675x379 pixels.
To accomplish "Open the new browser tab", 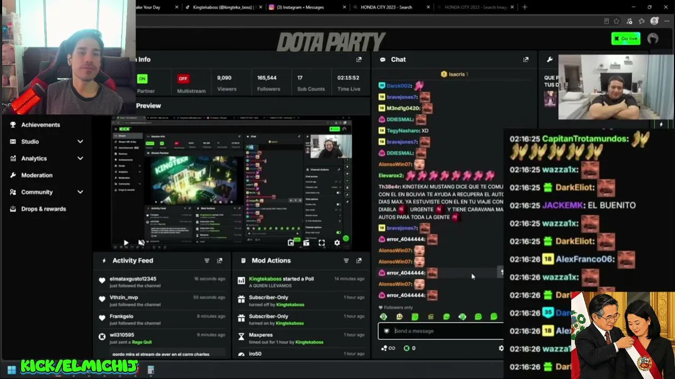I will [x=524, y=7].
